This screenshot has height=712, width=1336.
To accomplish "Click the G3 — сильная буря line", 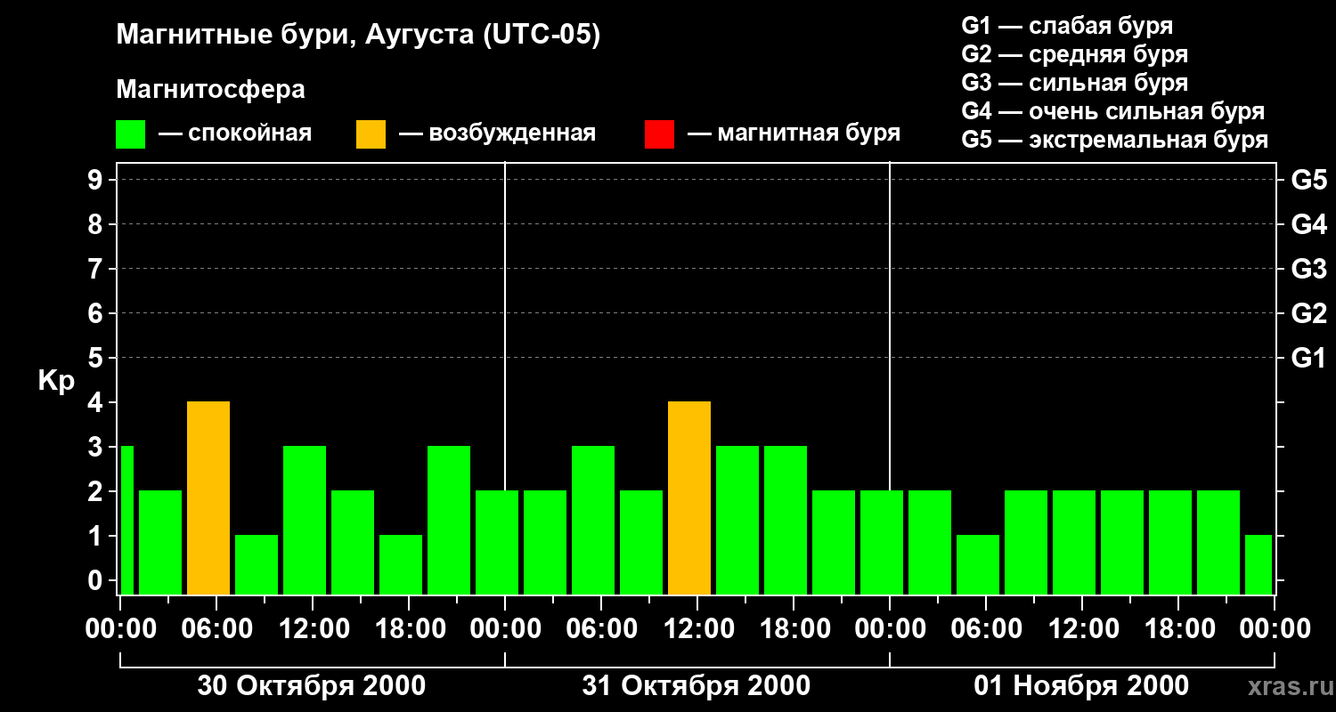I will click(1074, 83).
